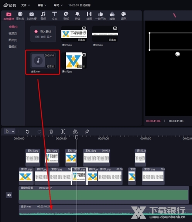Filter materials by 视频(0)
192x222 pixels.
[13, 33]
